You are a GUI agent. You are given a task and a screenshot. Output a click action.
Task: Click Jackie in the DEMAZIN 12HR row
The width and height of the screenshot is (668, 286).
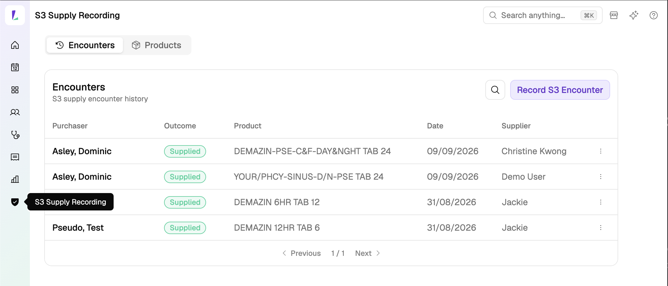point(515,228)
